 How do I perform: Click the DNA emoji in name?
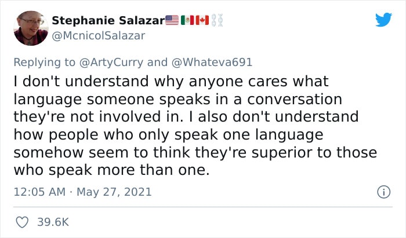tap(217, 20)
